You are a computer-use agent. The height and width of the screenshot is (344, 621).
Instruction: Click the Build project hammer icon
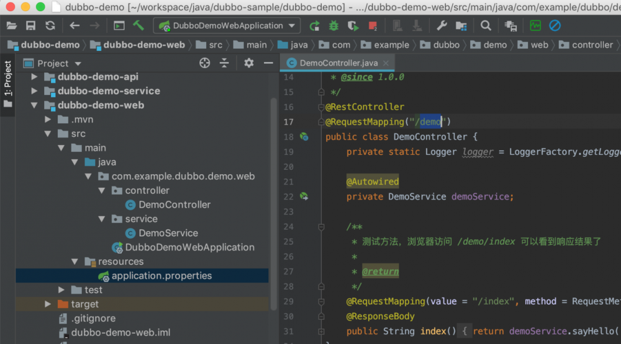138,26
